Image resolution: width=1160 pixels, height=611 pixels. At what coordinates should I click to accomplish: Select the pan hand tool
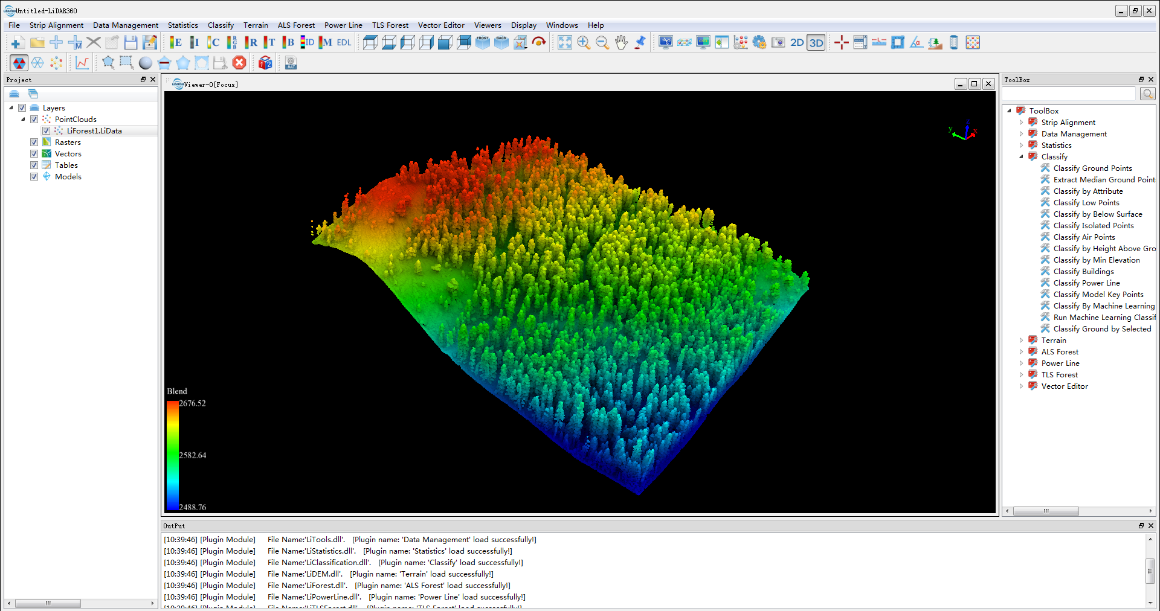click(621, 42)
